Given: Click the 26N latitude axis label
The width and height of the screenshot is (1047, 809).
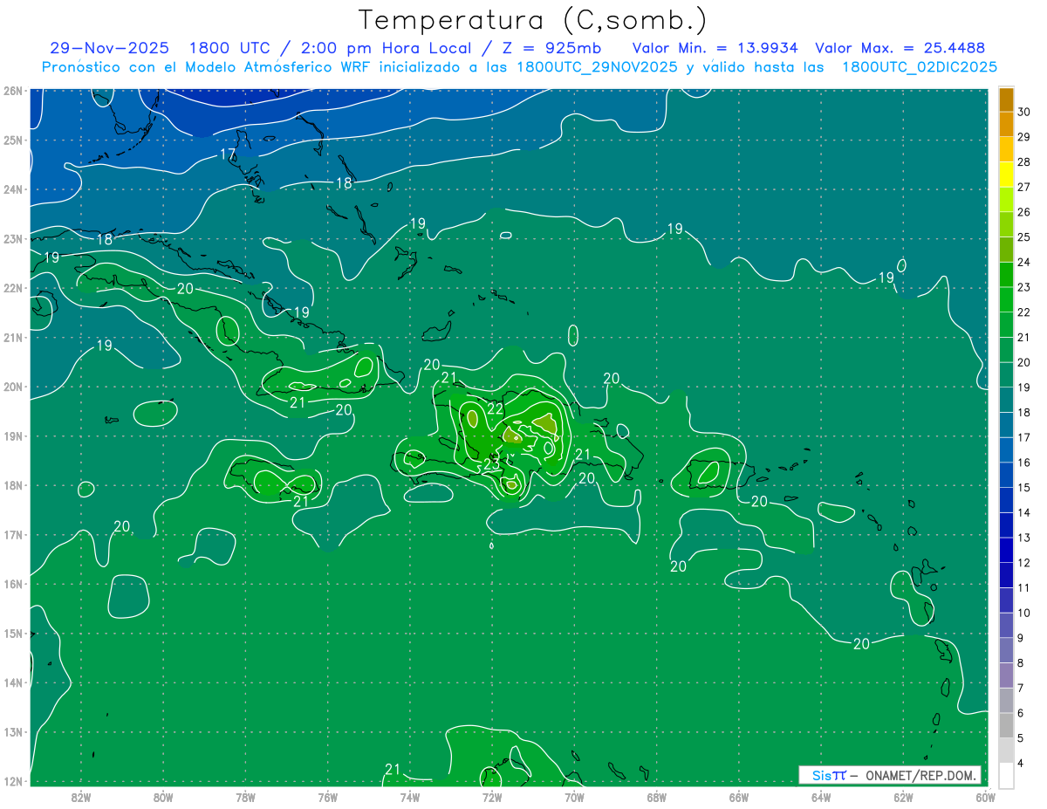Looking at the screenshot, I should click(12, 91).
